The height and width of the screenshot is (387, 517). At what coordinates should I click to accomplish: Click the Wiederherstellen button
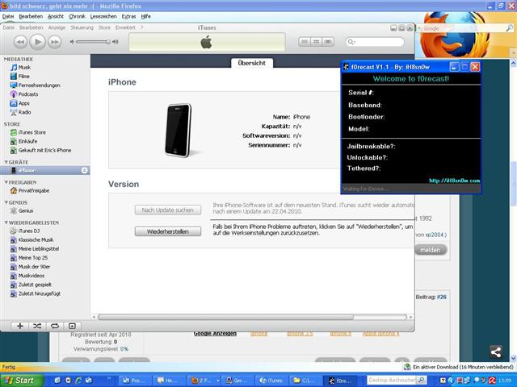pyautogui.click(x=168, y=231)
